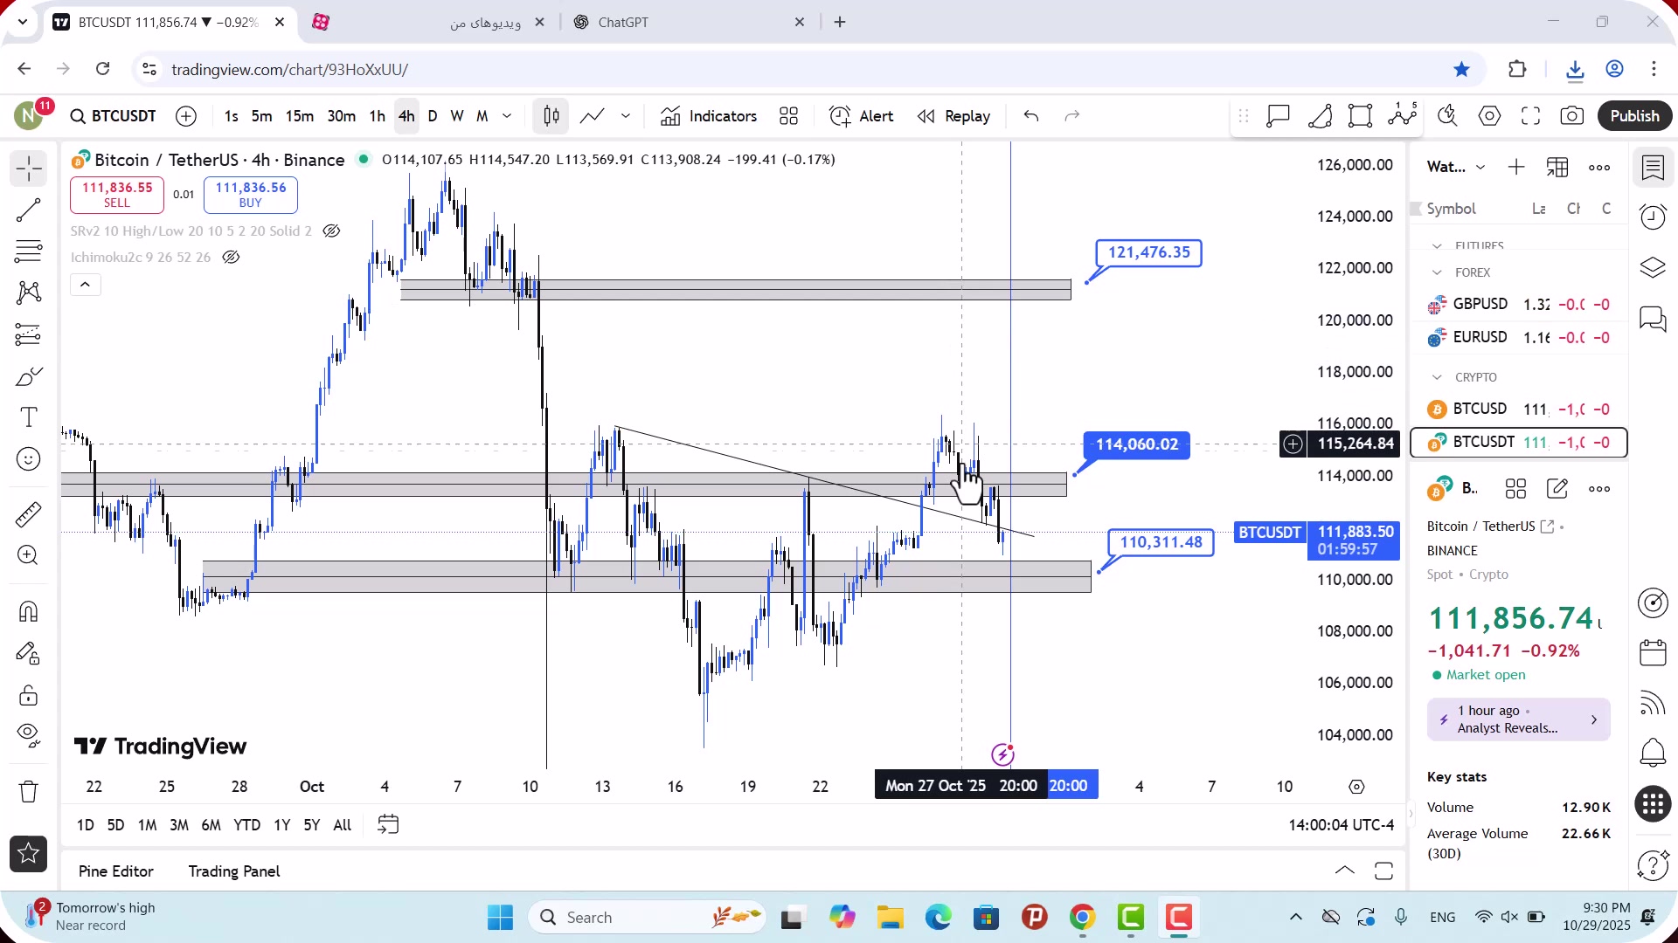
Task: Open the forecasting and measurement tools
Action: (x=28, y=334)
